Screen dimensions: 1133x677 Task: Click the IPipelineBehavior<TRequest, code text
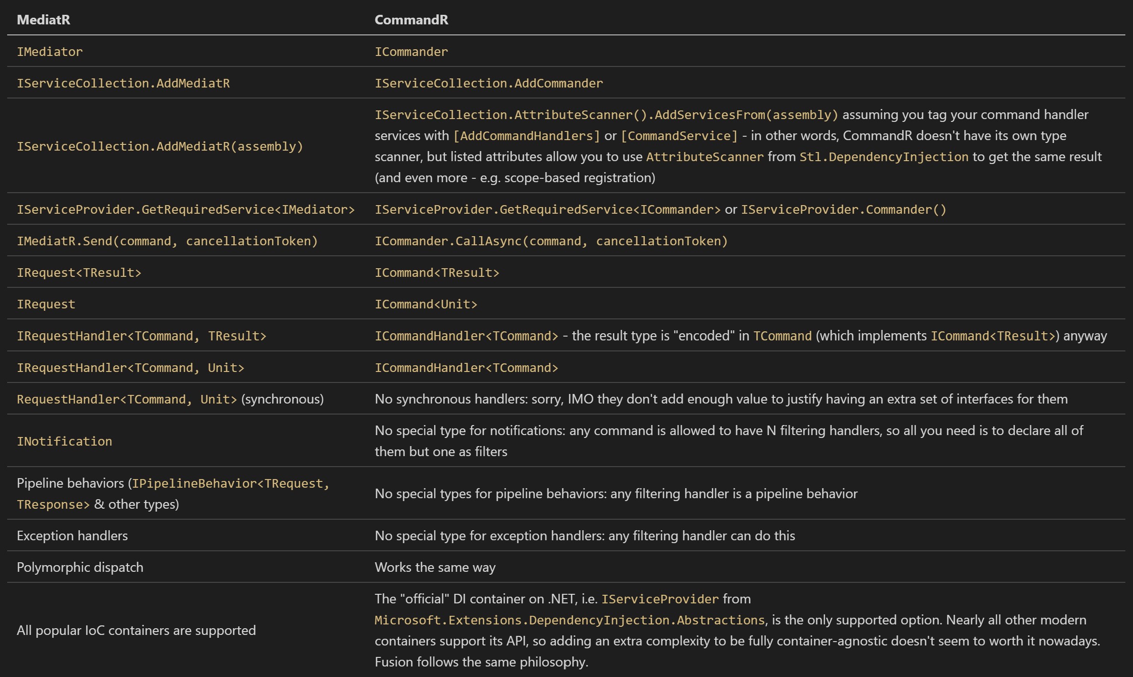point(230,483)
